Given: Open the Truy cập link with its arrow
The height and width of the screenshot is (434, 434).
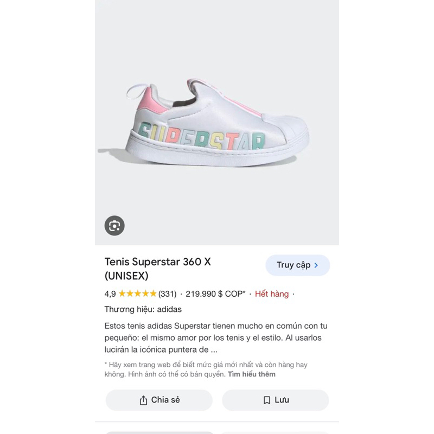Looking at the screenshot, I should pos(296,265).
